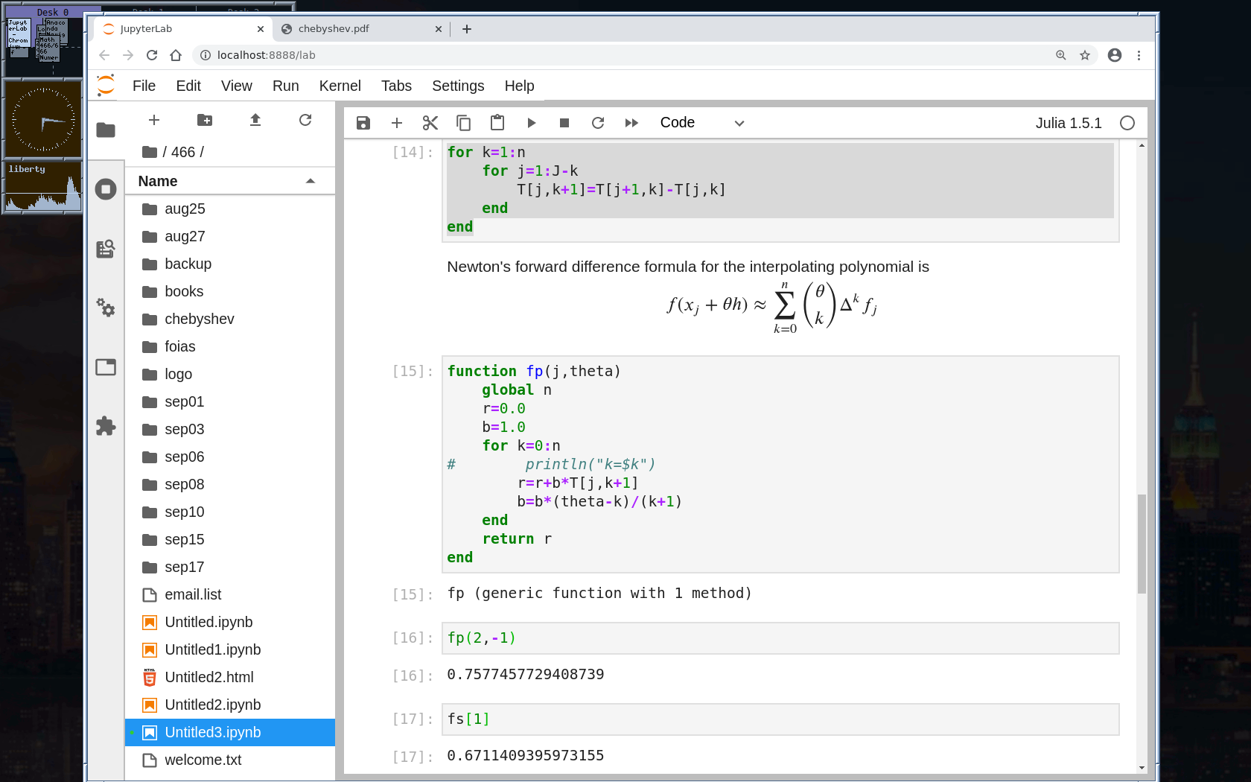Open the Running Terminals and Kernels sidebar

point(106,189)
